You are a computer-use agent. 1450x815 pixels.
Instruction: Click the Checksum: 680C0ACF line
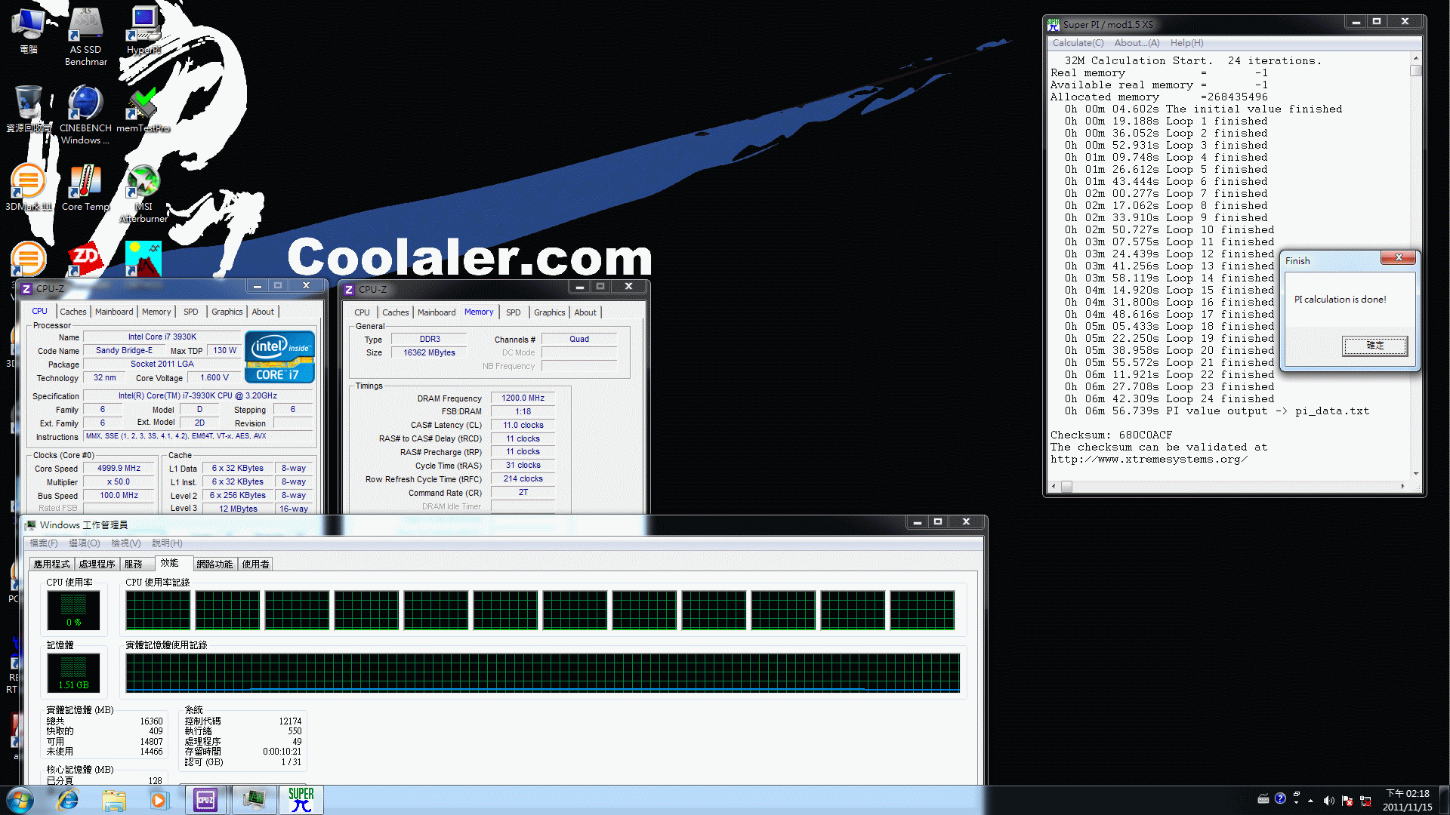1111,435
